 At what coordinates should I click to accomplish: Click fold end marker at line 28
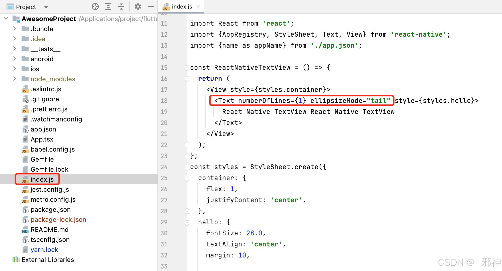pos(187,211)
